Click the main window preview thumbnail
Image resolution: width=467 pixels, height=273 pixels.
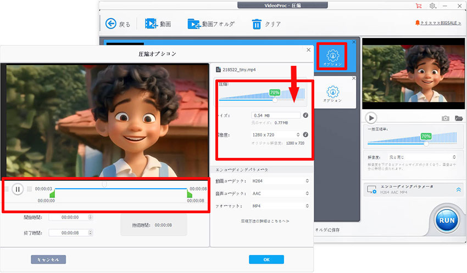coord(413,73)
